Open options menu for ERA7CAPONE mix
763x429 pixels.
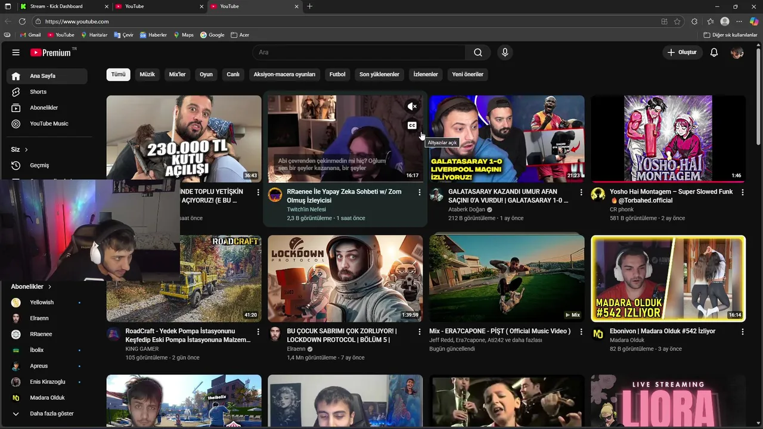pos(581,331)
